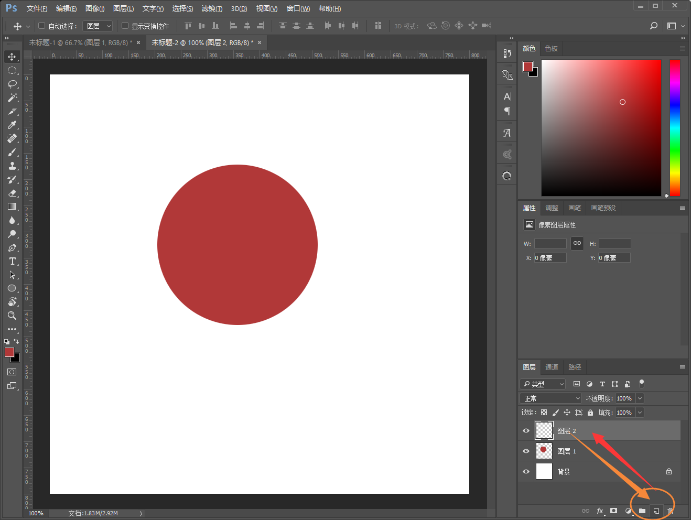Click the Quick Mask mode icon

12,372
